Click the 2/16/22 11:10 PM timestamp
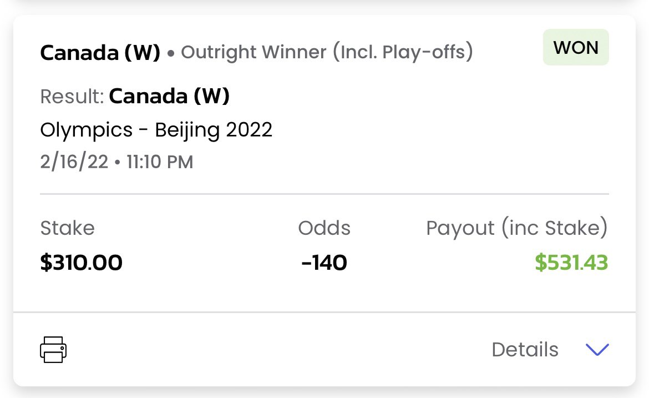Image resolution: width=649 pixels, height=398 pixels. (116, 162)
